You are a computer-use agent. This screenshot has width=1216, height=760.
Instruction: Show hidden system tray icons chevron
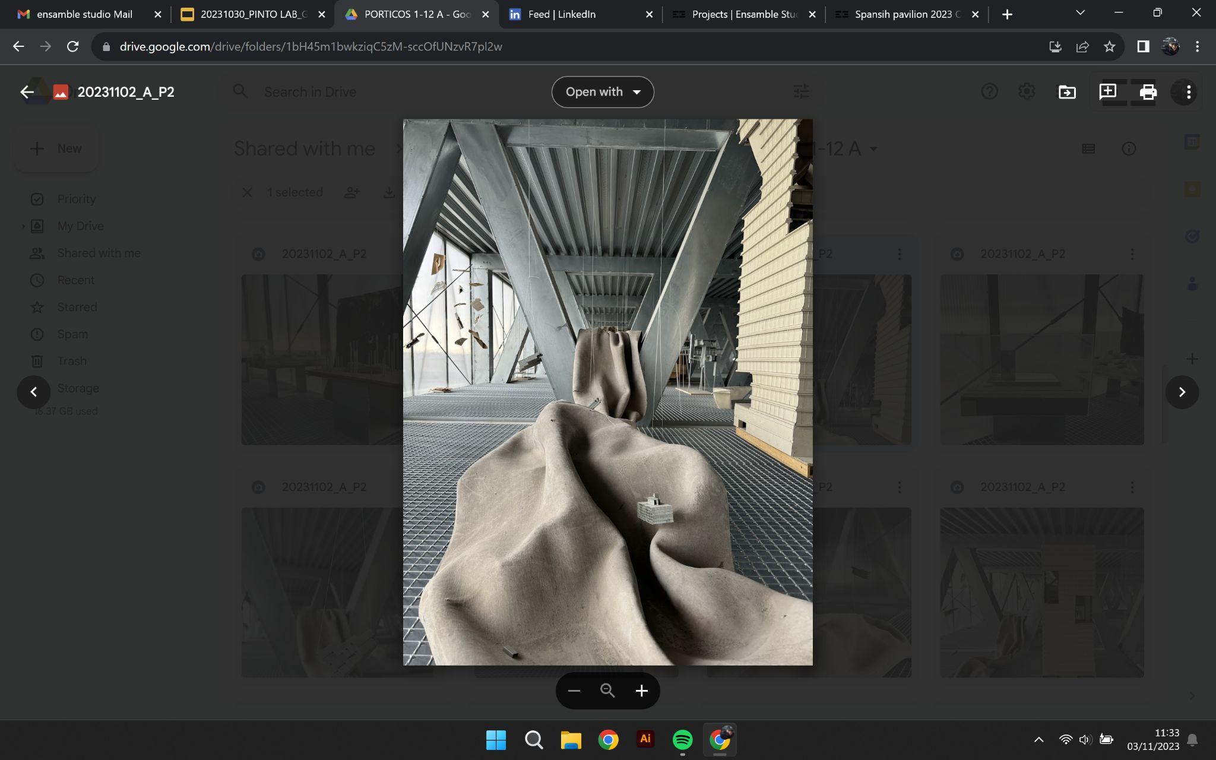(x=1038, y=740)
